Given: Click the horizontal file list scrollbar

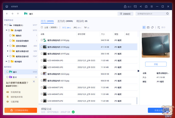Looking at the screenshot, I should pos(85,104).
